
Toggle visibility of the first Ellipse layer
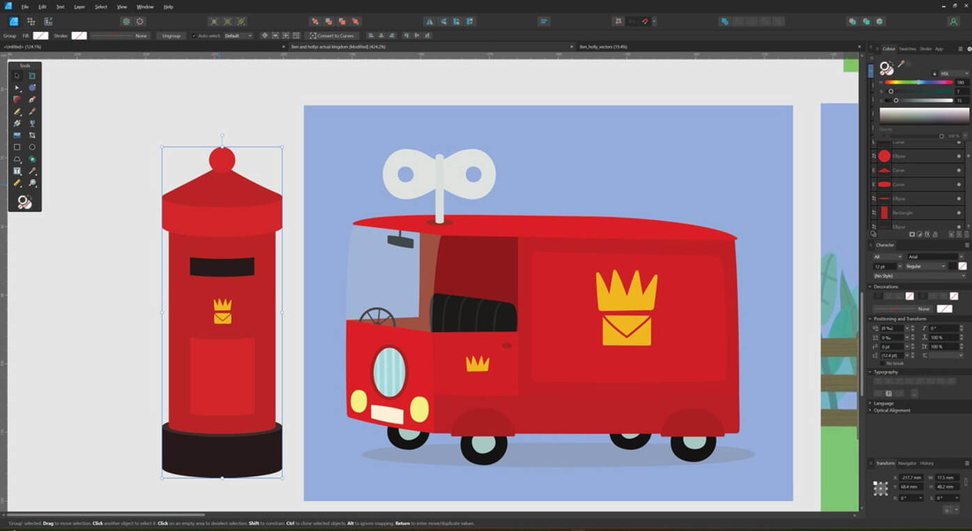[x=959, y=156]
